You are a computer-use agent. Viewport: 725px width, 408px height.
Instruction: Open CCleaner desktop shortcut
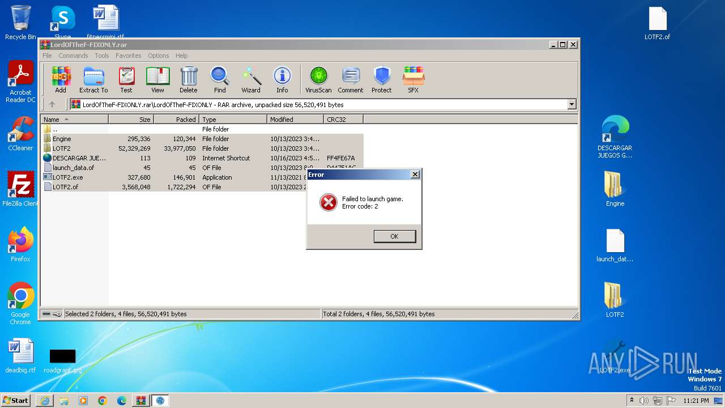pyautogui.click(x=20, y=134)
